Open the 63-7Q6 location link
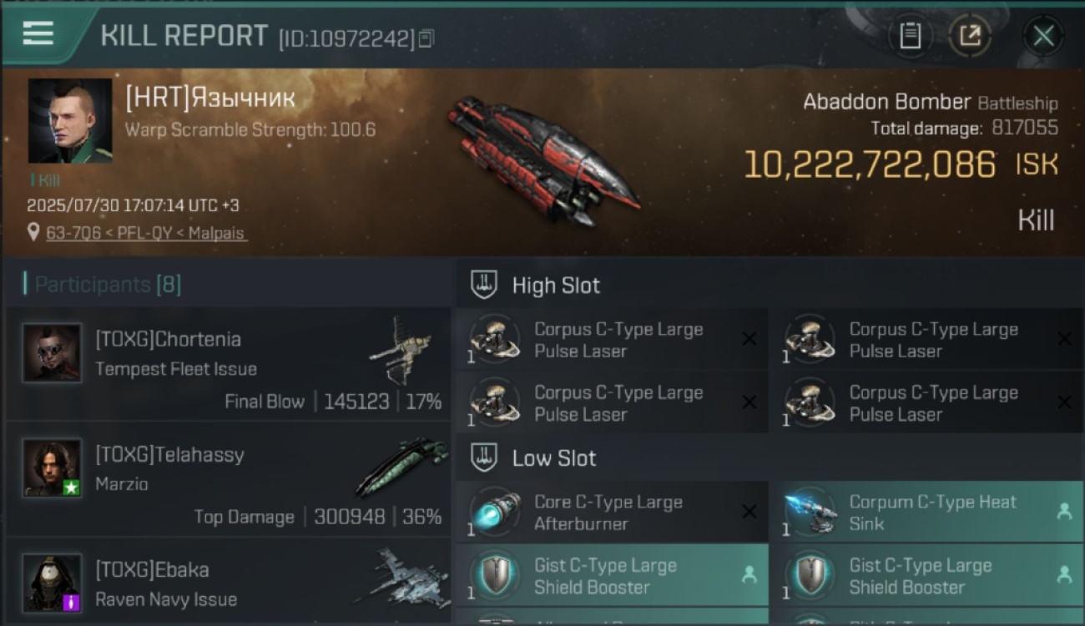Image resolution: width=1085 pixels, height=626 pixels. pos(146,233)
